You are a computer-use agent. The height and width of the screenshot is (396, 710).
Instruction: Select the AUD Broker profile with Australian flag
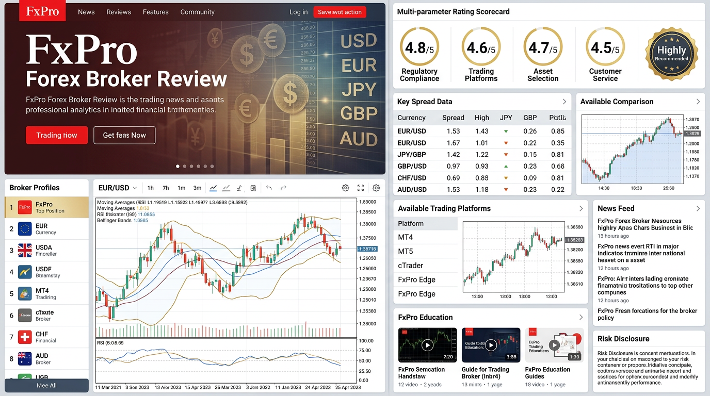(x=47, y=359)
